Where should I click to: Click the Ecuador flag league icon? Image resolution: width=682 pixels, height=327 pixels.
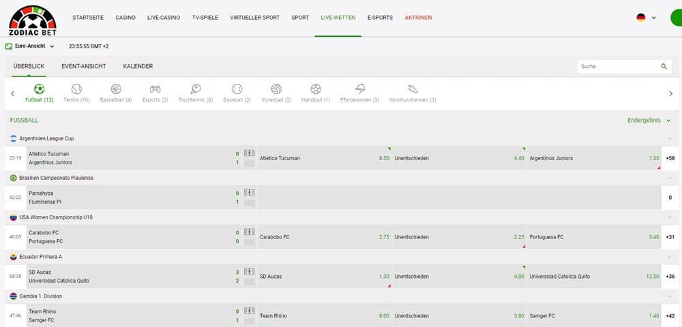click(x=14, y=257)
